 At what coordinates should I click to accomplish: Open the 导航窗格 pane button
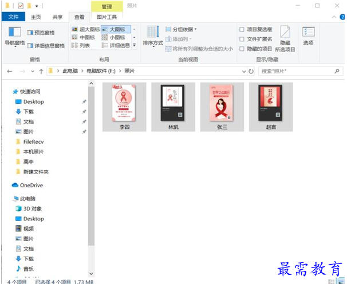(x=15, y=37)
